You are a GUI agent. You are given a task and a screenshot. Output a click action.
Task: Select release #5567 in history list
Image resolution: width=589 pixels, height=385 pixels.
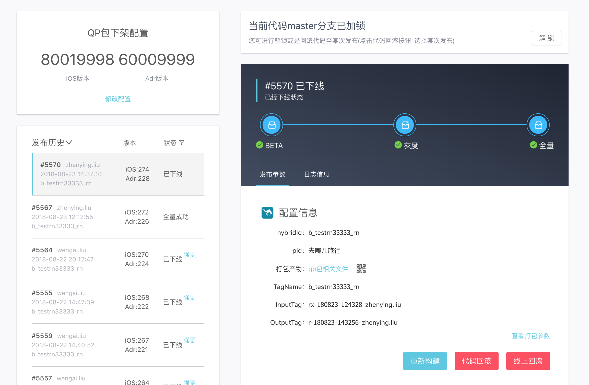tap(118, 217)
